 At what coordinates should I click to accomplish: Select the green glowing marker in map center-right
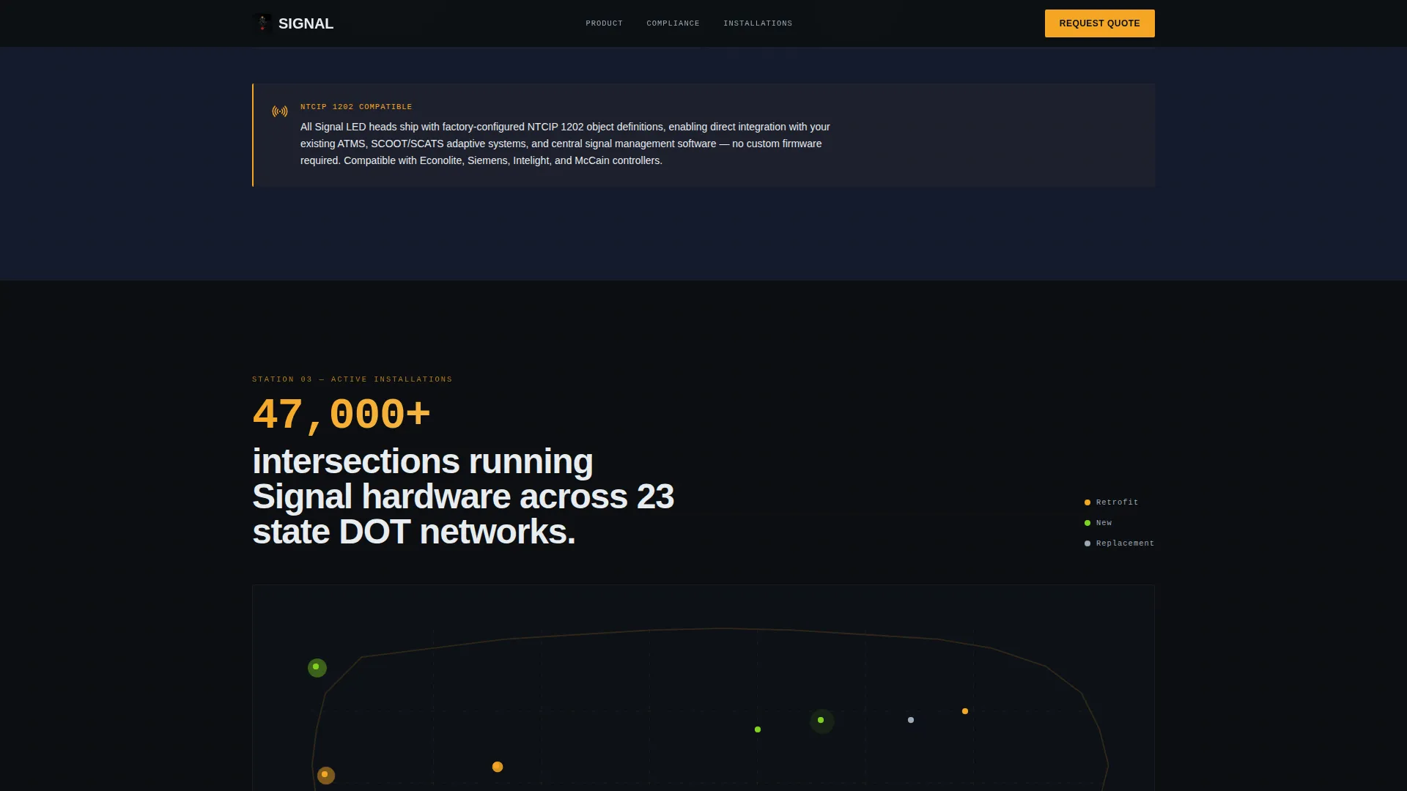pos(821,721)
